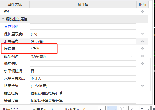Toggle 附加 option for 汇总信息 row
The height and width of the screenshot is (110, 155).
point(143,41)
